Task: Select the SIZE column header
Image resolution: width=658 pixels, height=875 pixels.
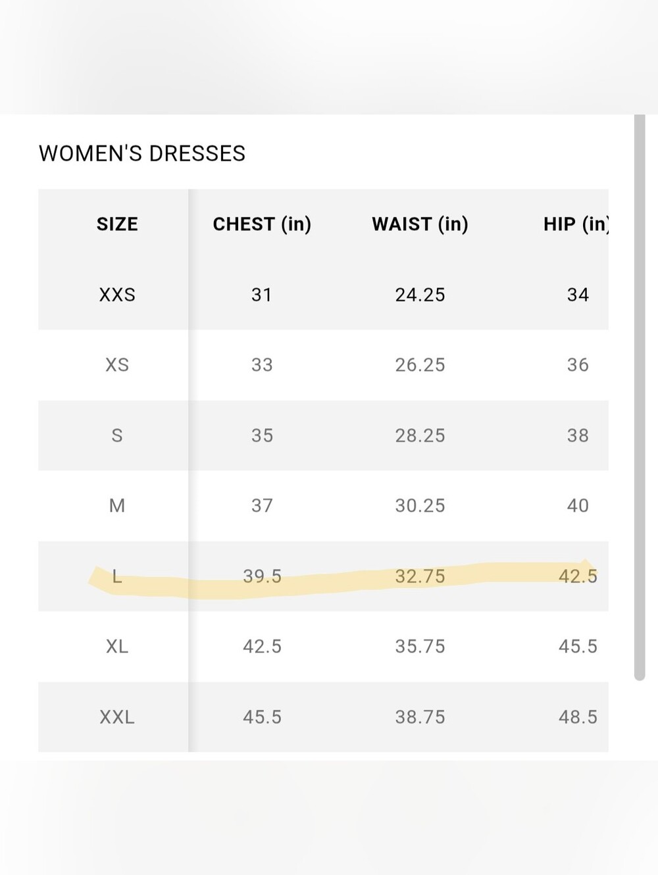Action: tap(117, 224)
